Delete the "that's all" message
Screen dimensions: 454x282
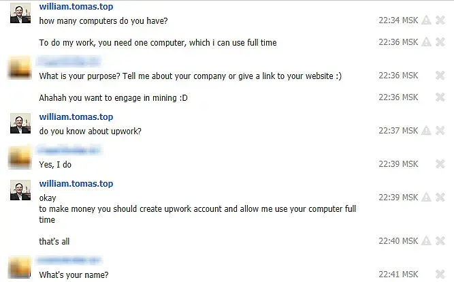click(440, 241)
